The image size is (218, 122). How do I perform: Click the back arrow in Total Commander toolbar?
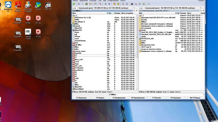(106, 4)
